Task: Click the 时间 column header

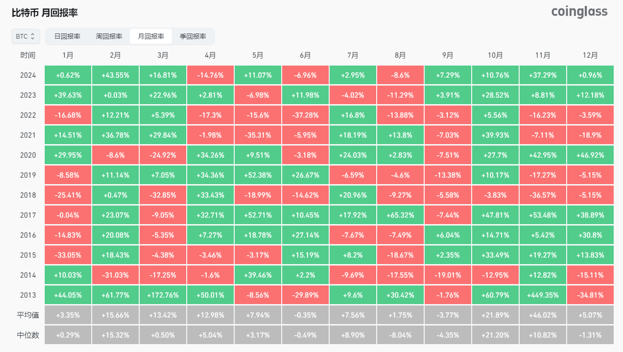Action: 28,55
